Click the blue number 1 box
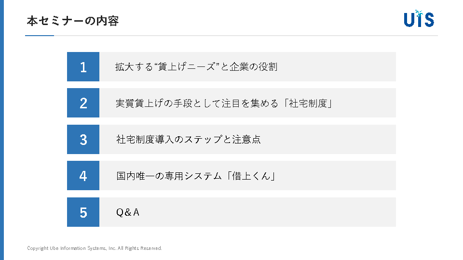 83,67
